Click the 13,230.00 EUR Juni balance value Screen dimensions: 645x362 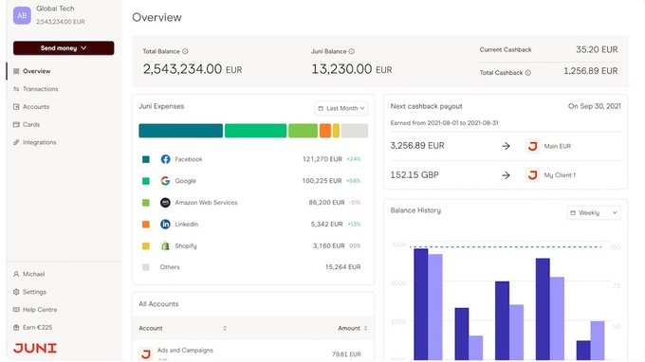[352, 69]
